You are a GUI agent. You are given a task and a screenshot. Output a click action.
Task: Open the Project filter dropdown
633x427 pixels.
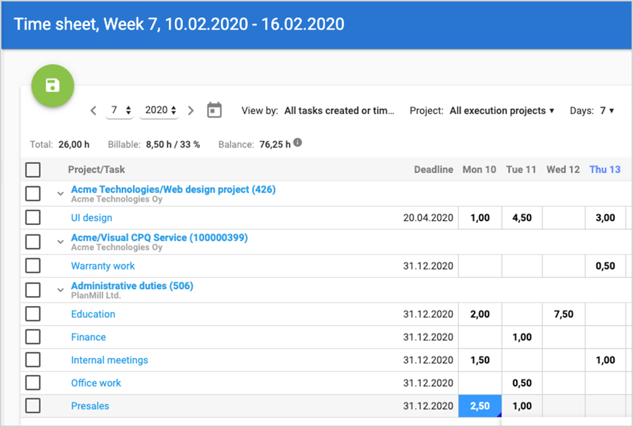[501, 110]
